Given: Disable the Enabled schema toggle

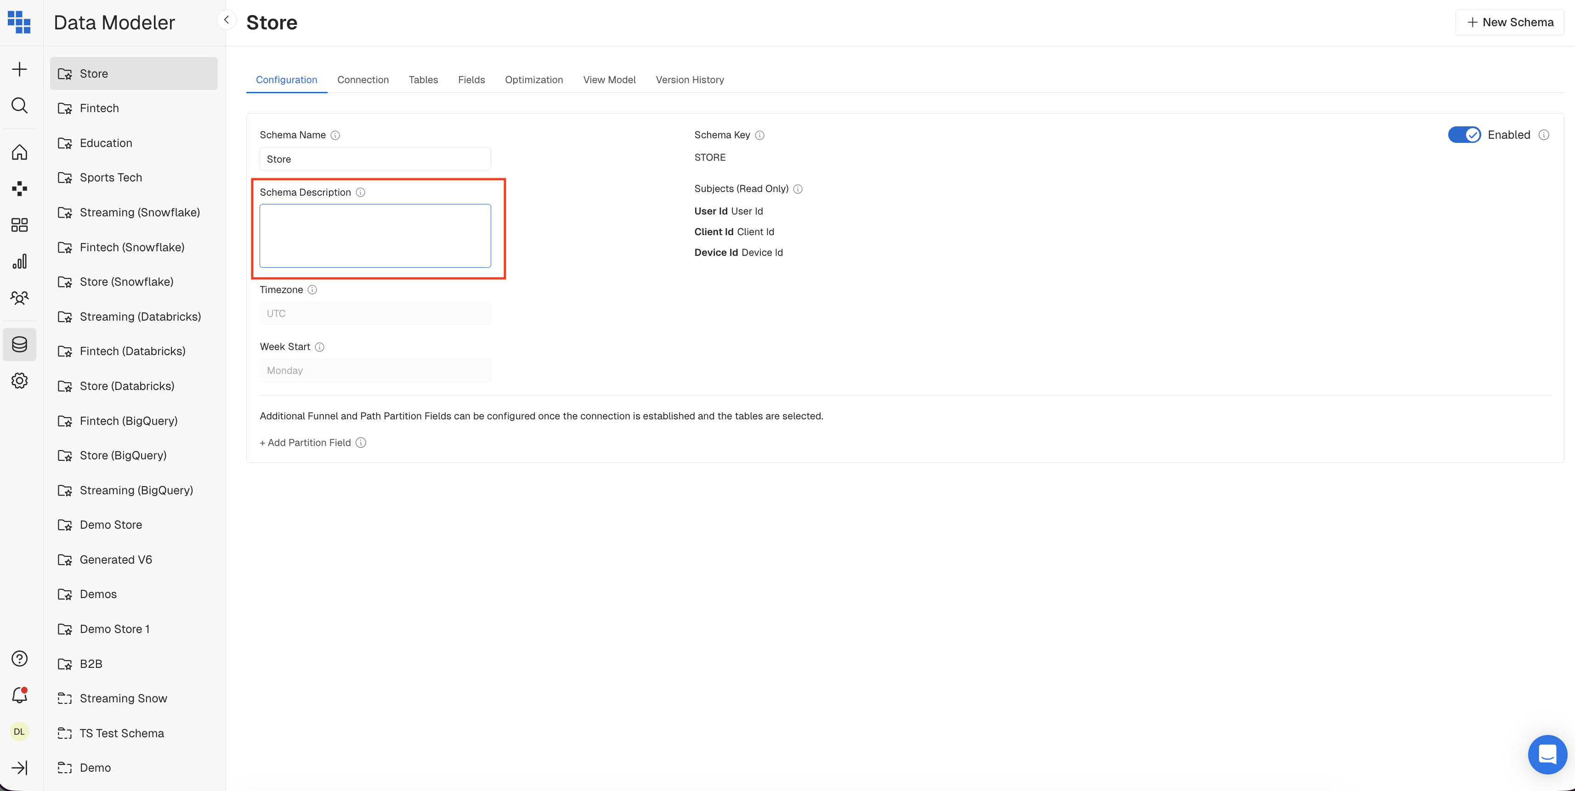Looking at the screenshot, I should pos(1464,135).
